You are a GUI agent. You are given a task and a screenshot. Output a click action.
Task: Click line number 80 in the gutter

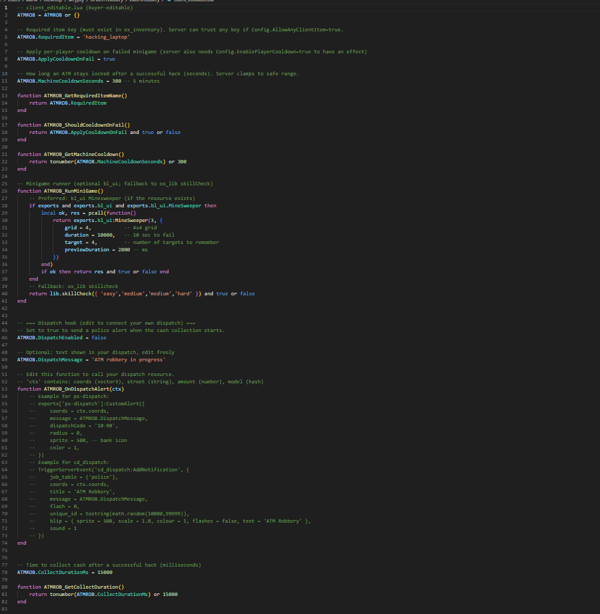(x=4, y=587)
